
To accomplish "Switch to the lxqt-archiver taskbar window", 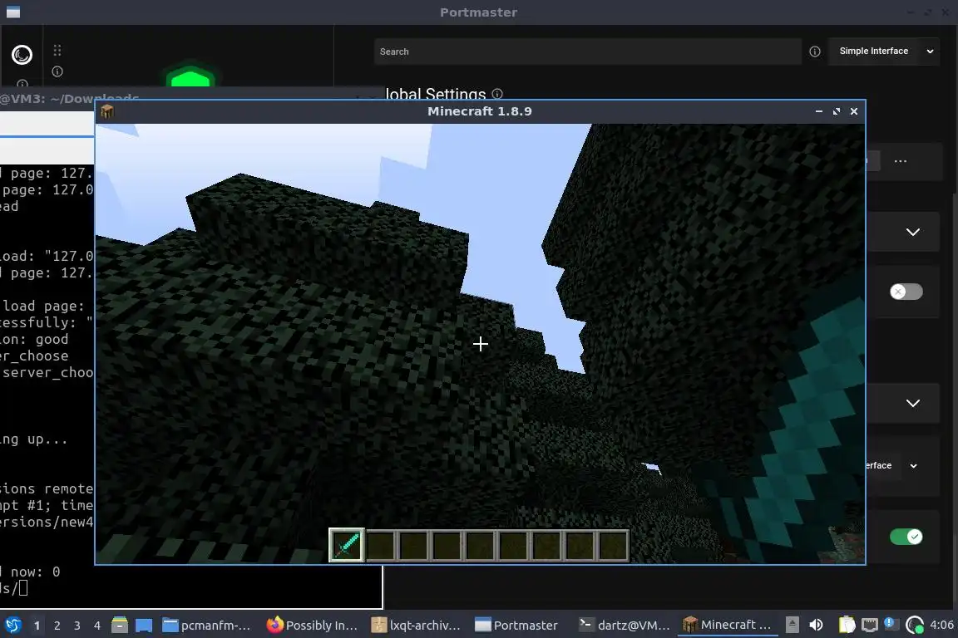I will coord(417,625).
